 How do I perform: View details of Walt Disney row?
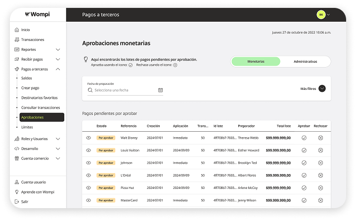[89, 138]
